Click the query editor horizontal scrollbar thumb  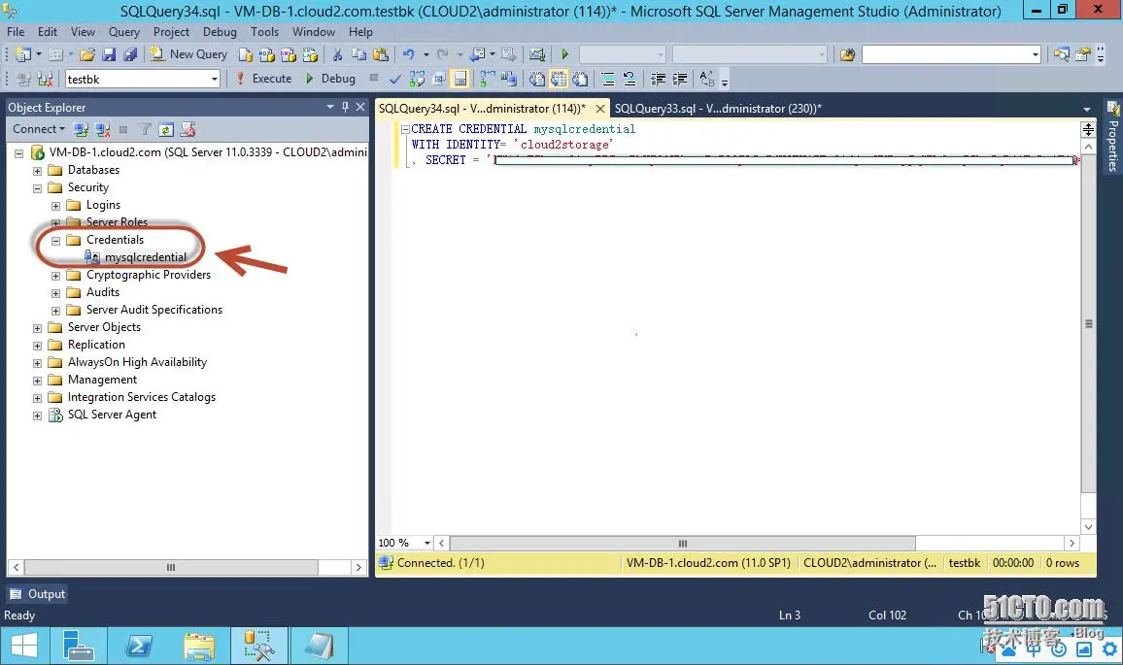pyautogui.click(x=683, y=544)
